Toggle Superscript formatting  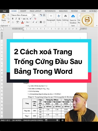pos(31,19)
